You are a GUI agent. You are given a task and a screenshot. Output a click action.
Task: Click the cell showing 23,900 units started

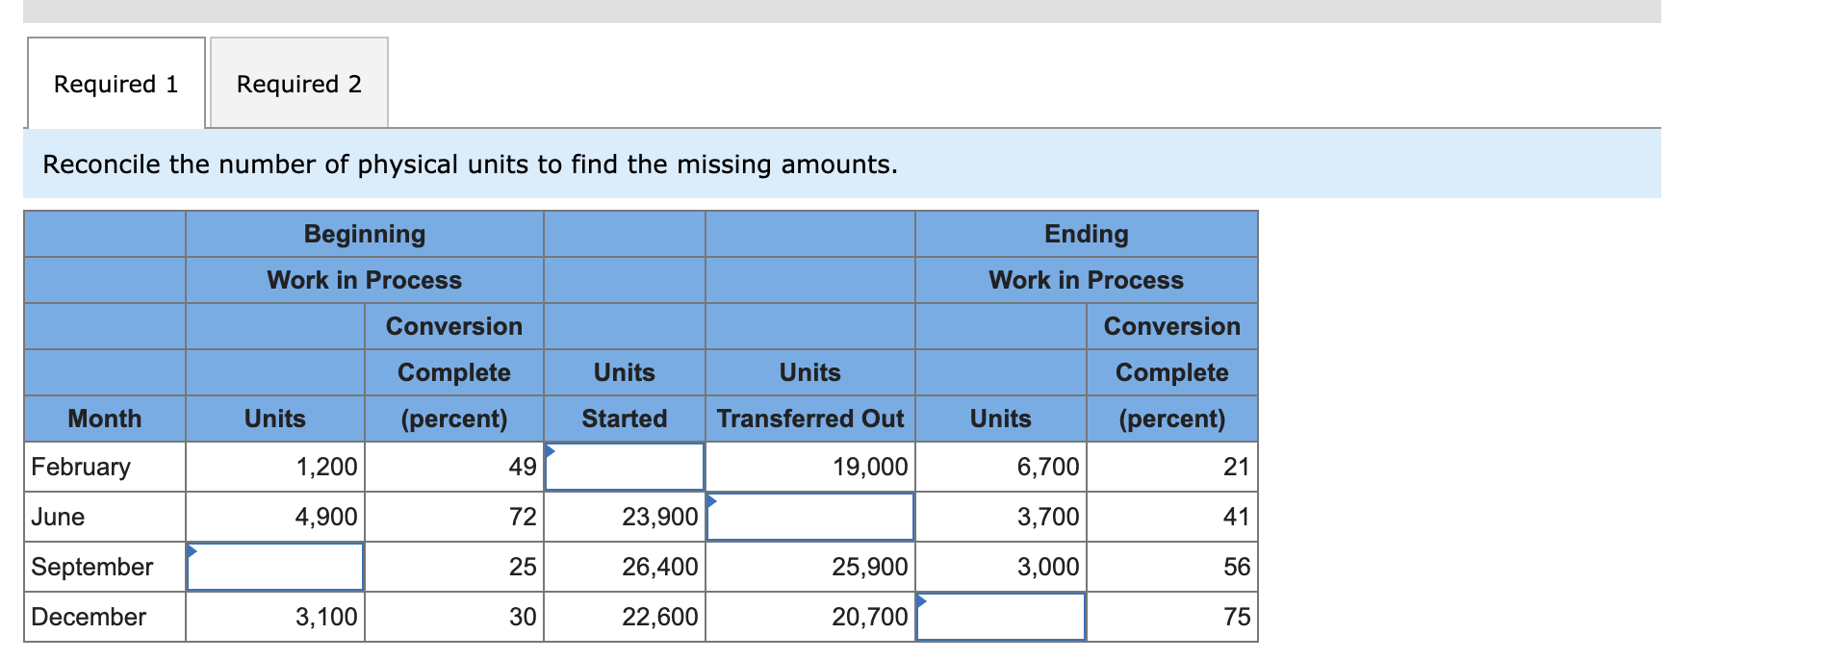[x=624, y=517]
